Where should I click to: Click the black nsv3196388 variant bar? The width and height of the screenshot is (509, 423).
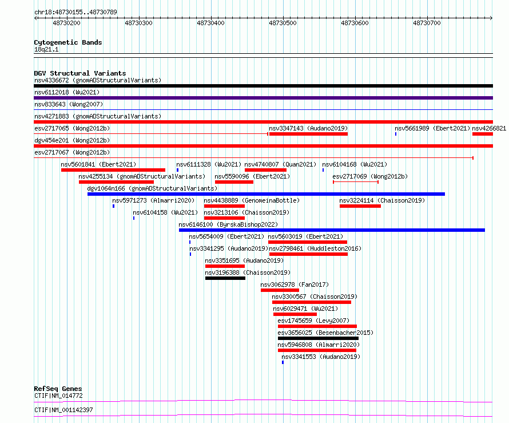(225, 278)
